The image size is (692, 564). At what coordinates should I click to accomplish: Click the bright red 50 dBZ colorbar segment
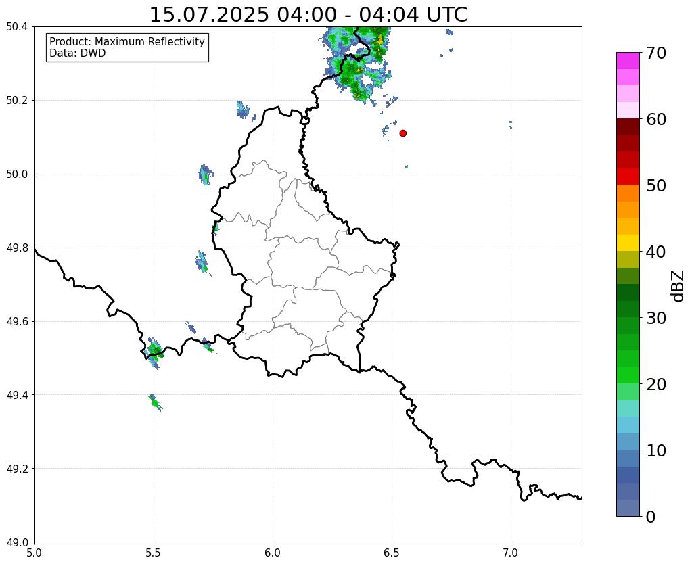point(628,177)
